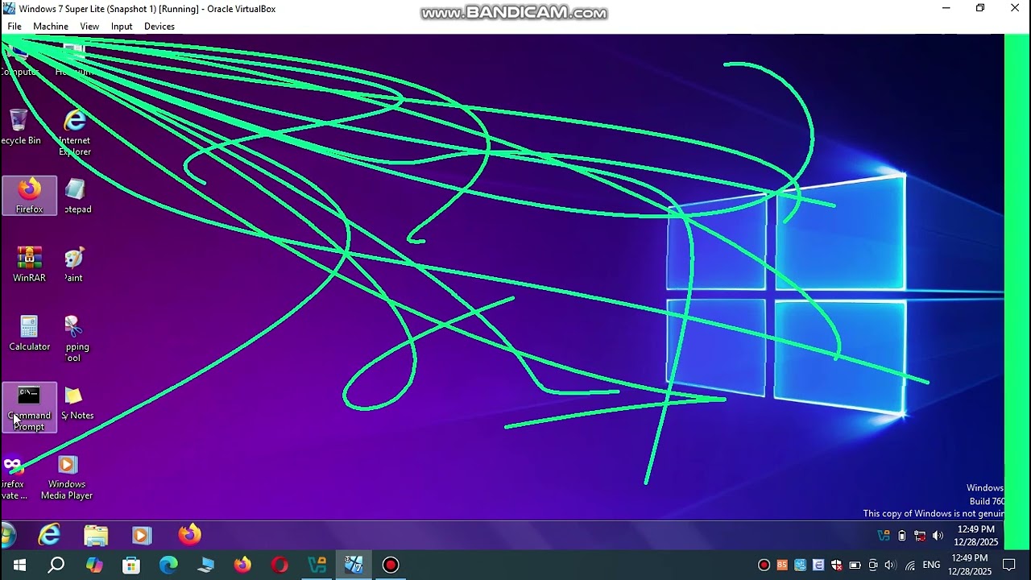The width and height of the screenshot is (1031, 580).
Task: Click the battery icon in the Windows 7 tray
Action: (902, 536)
